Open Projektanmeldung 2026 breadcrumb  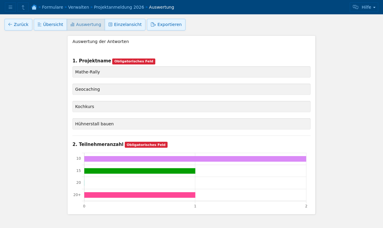click(119, 7)
